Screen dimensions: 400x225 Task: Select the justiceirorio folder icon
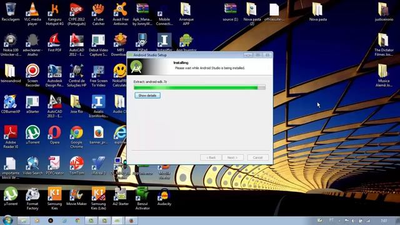tap(384, 12)
